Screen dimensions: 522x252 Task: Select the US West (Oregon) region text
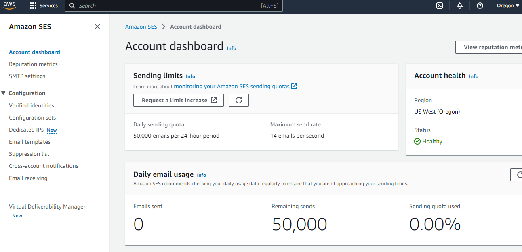click(x=437, y=112)
